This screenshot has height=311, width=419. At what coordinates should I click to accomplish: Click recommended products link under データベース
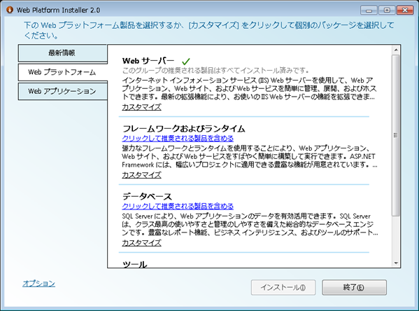click(178, 207)
